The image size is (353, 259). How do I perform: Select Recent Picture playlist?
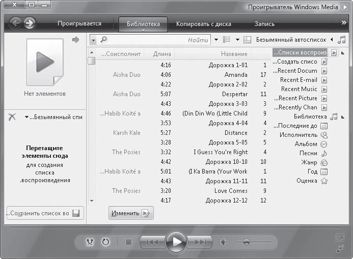[295, 98]
